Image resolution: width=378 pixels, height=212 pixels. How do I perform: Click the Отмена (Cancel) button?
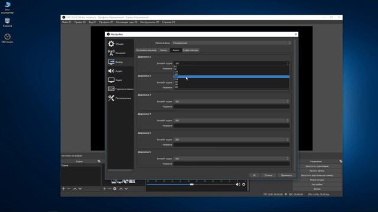click(268, 175)
